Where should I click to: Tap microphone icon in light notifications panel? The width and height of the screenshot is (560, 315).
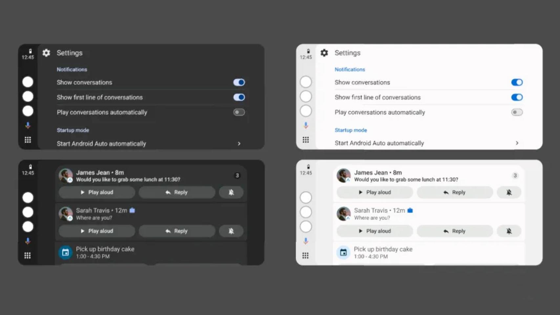click(x=306, y=241)
